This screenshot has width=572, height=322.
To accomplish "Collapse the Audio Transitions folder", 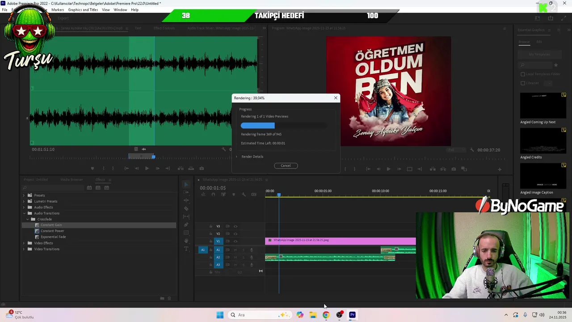I will click(x=24, y=213).
